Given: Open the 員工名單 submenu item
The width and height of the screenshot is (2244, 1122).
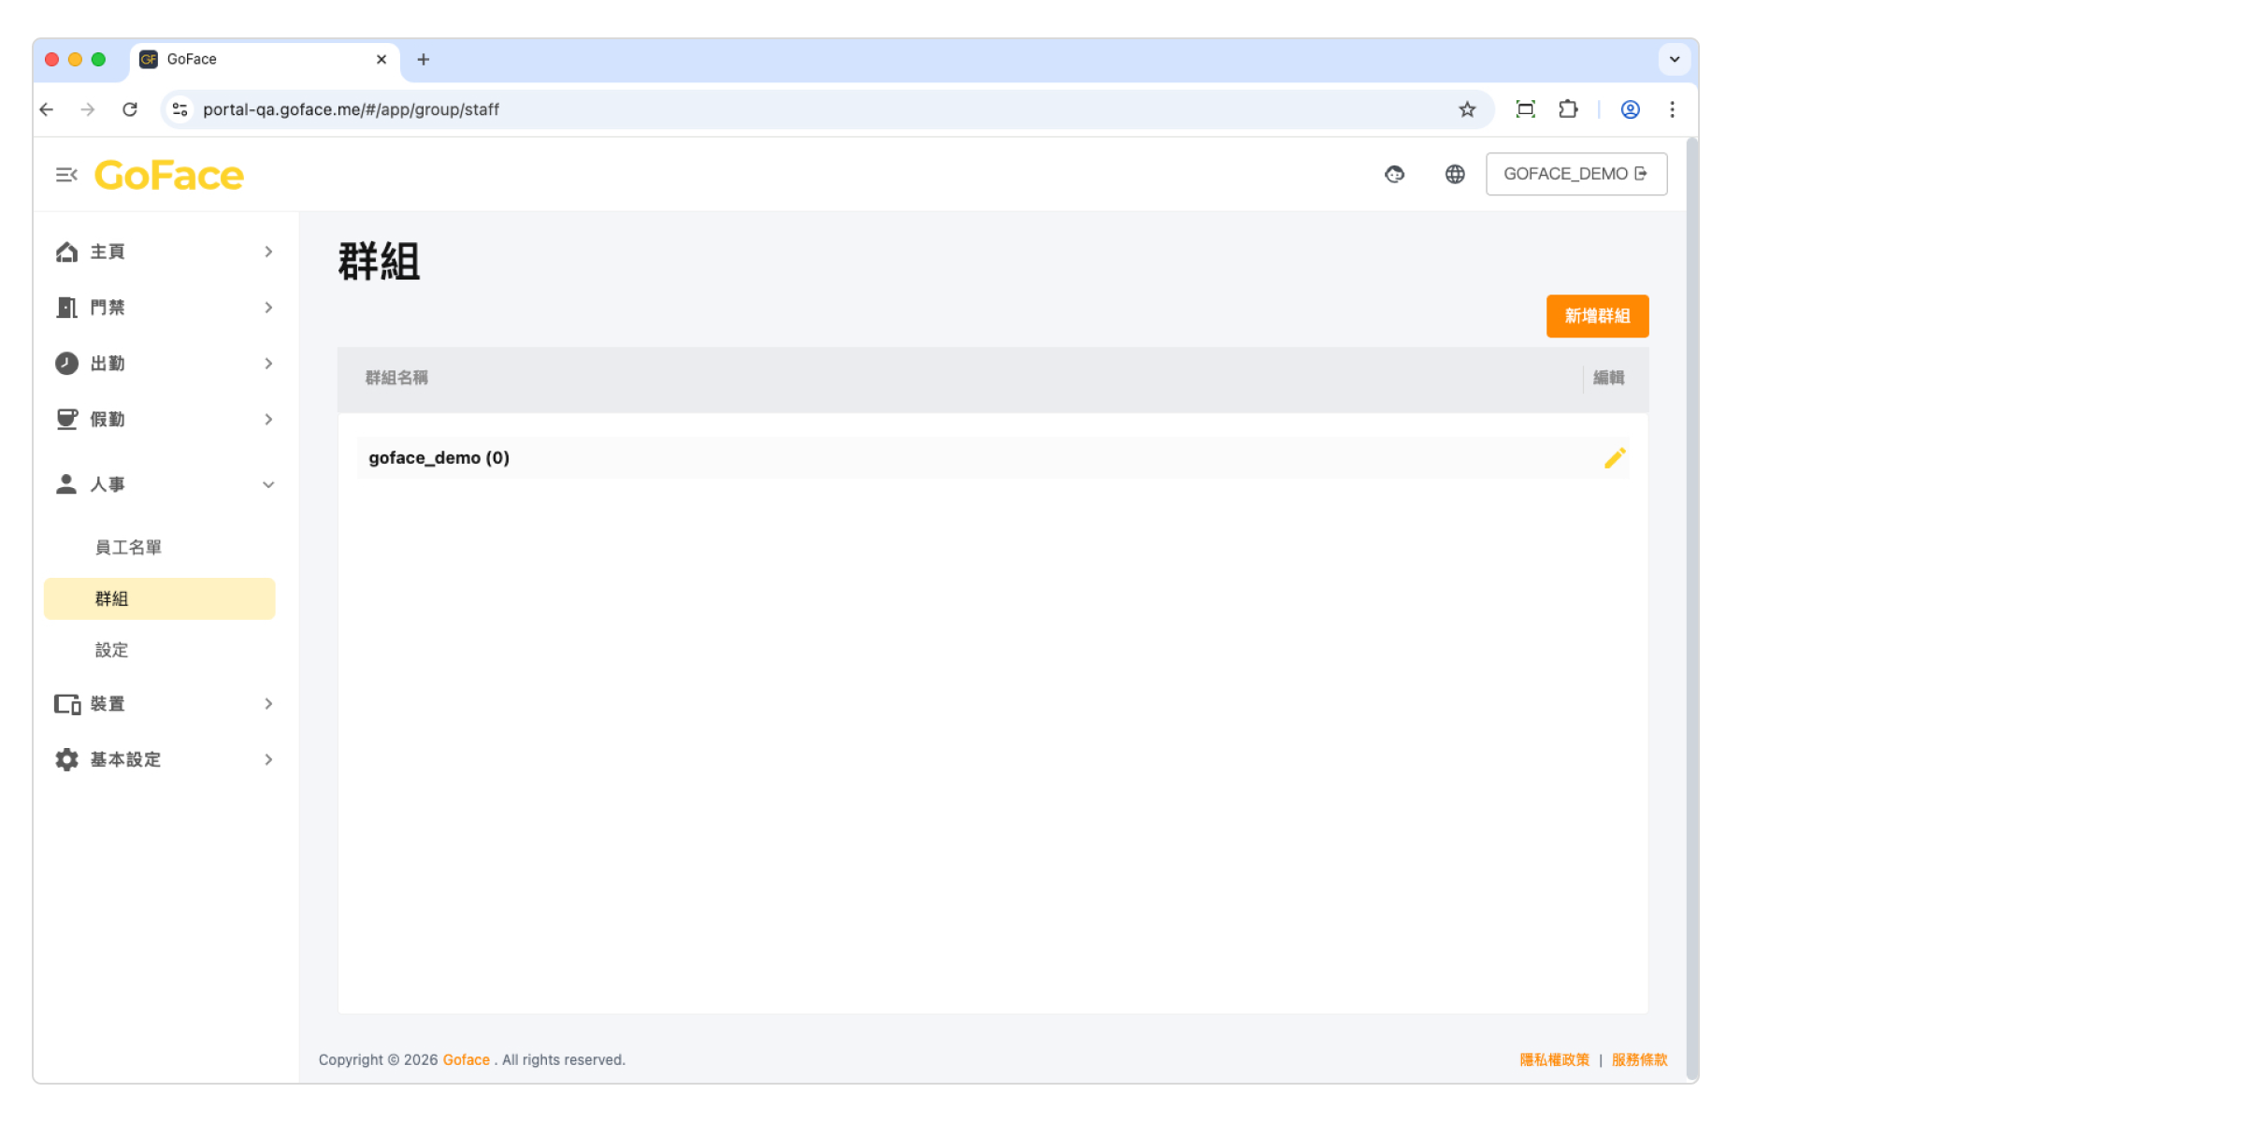Looking at the screenshot, I should tap(128, 547).
